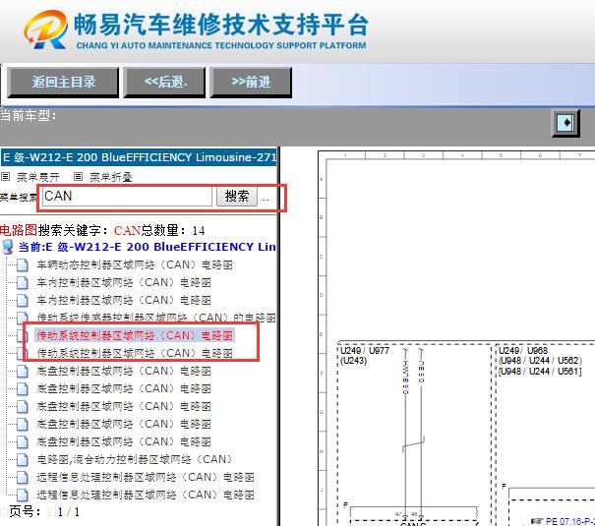Open the last 底盘控制器区域网络（CAN）电路图 entry
595x526 pixels.
point(124,441)
